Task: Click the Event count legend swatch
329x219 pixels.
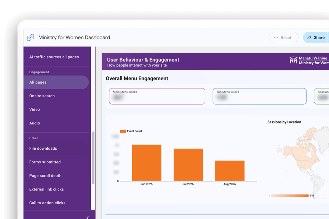Action: 123,131
